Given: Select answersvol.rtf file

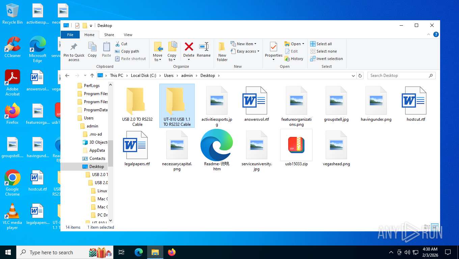Looking at the screenshot, I should [x=256, y=104].
